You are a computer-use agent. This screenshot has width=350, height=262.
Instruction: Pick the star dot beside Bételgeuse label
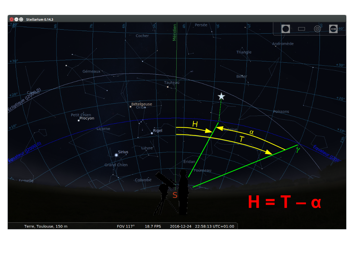131,107
